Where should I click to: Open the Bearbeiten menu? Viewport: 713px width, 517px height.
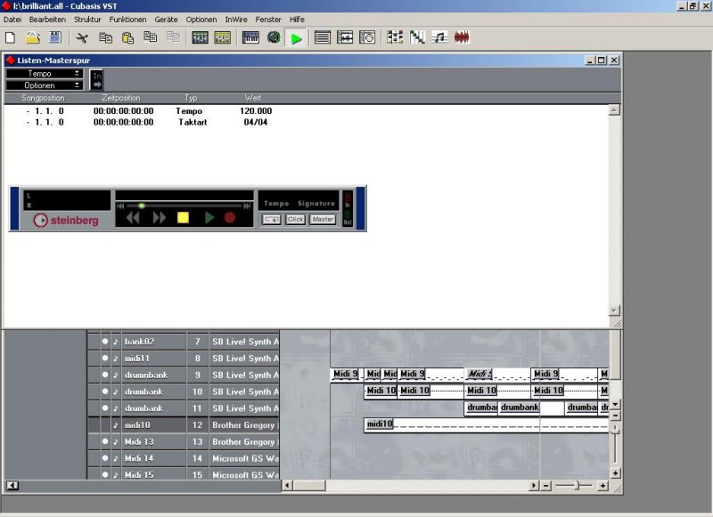47,20
